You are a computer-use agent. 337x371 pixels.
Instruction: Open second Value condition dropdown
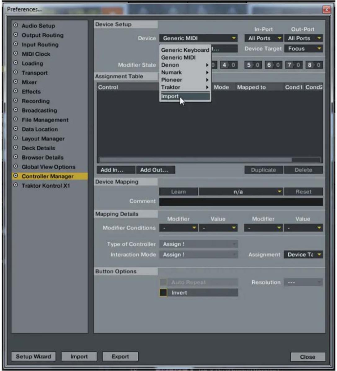click(x=304, y=228)
